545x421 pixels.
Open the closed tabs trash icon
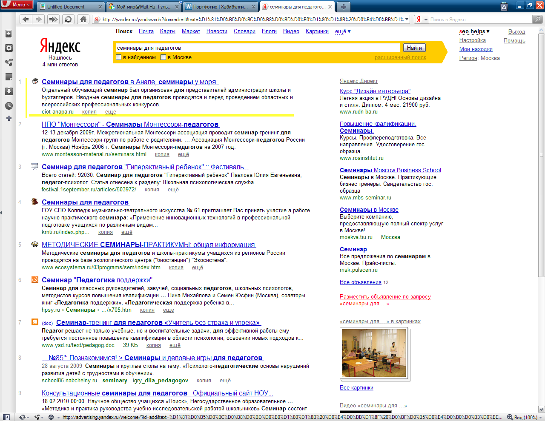pyautogui.click(x=504, y=6)
